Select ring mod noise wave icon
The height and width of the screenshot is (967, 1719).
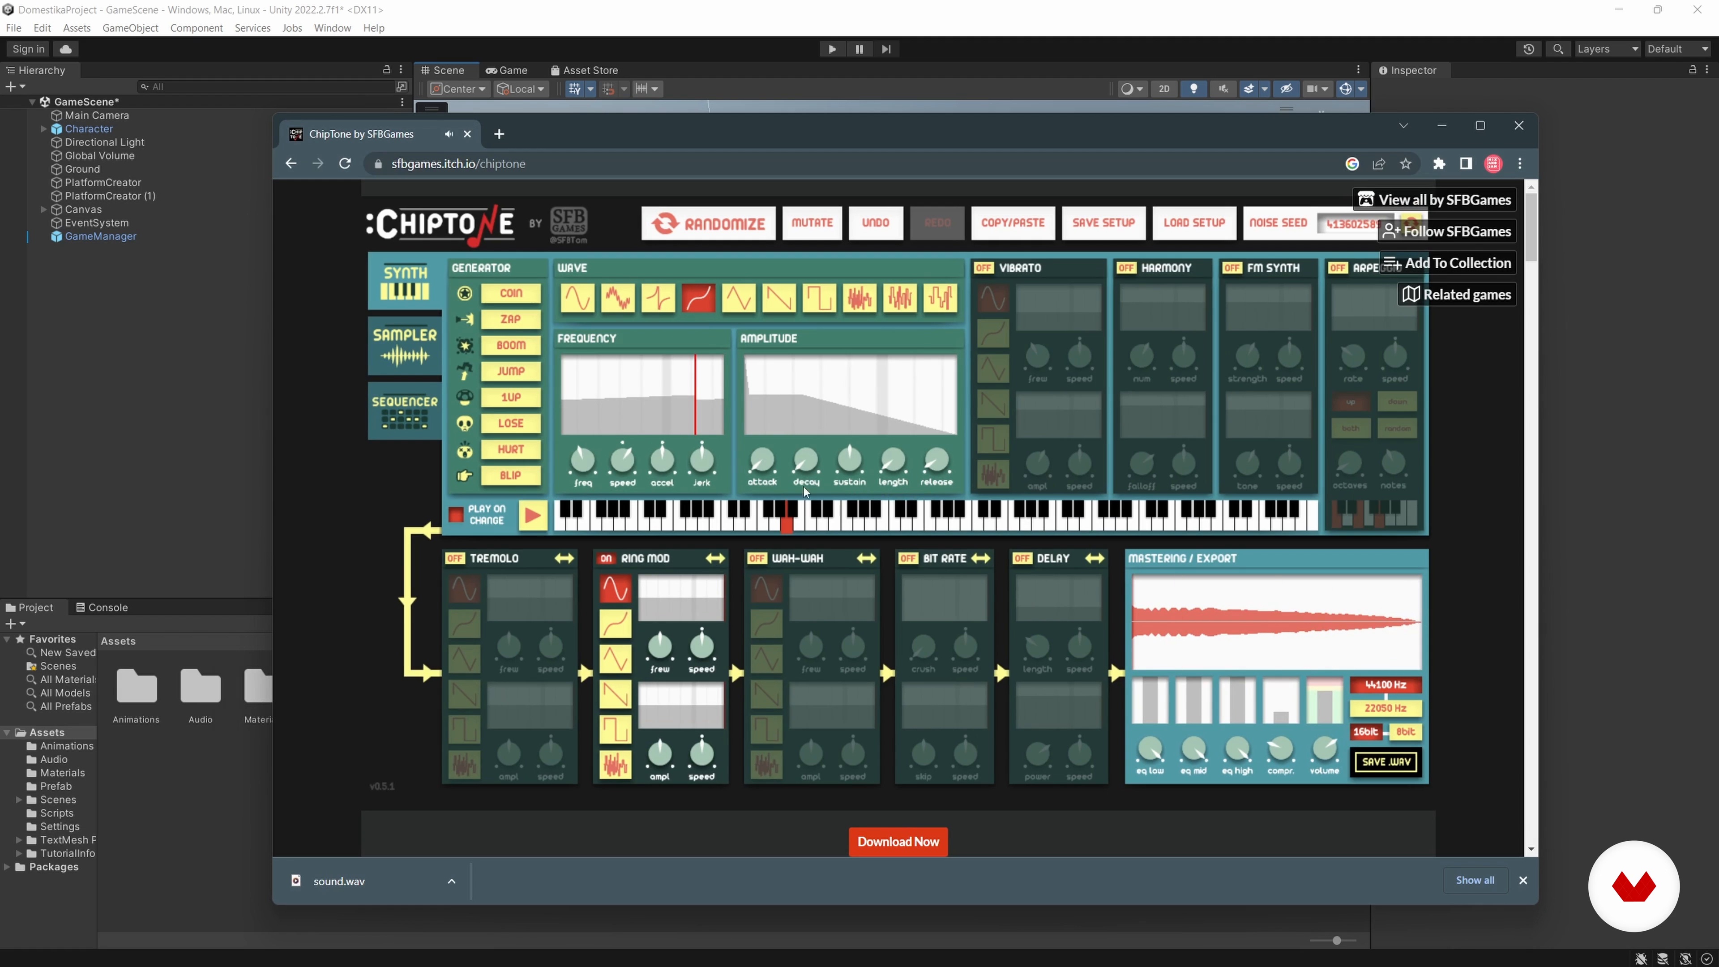(x=615, y=765)
